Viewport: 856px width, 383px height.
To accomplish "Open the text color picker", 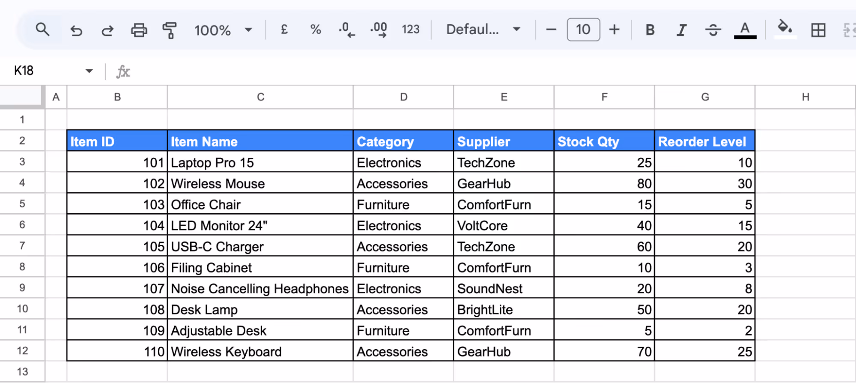I will click(745, 30).
